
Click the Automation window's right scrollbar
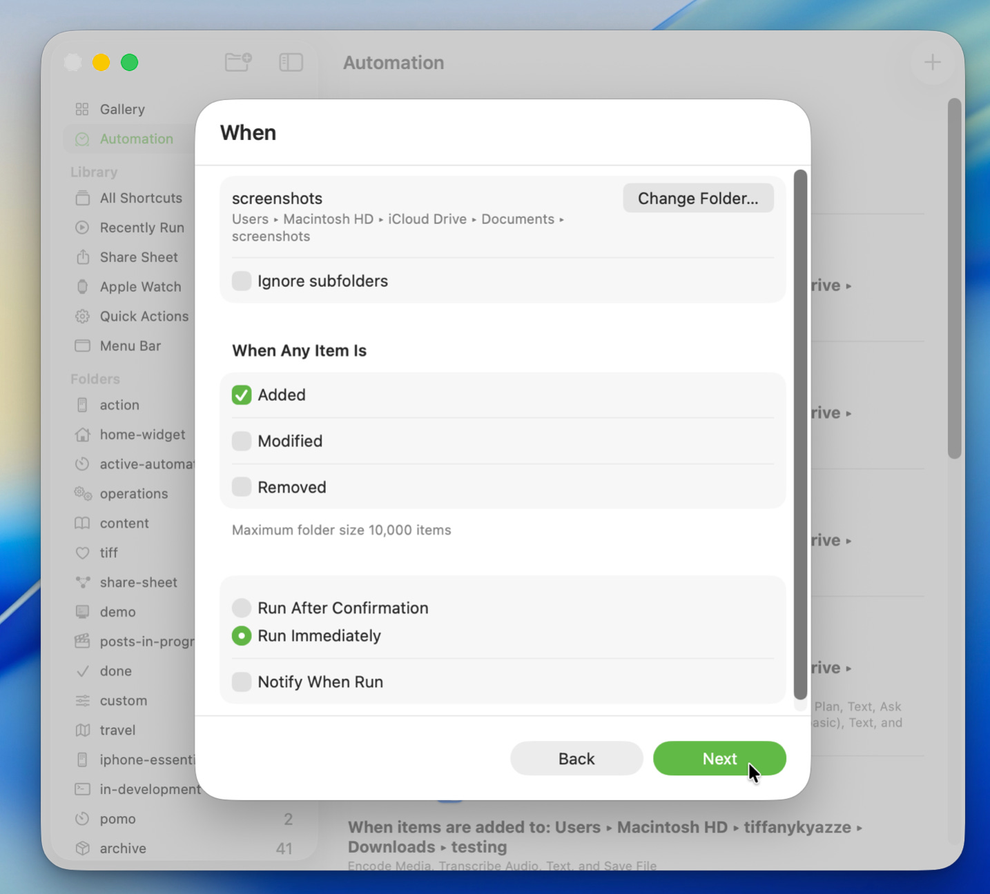(x=955, y=278)
